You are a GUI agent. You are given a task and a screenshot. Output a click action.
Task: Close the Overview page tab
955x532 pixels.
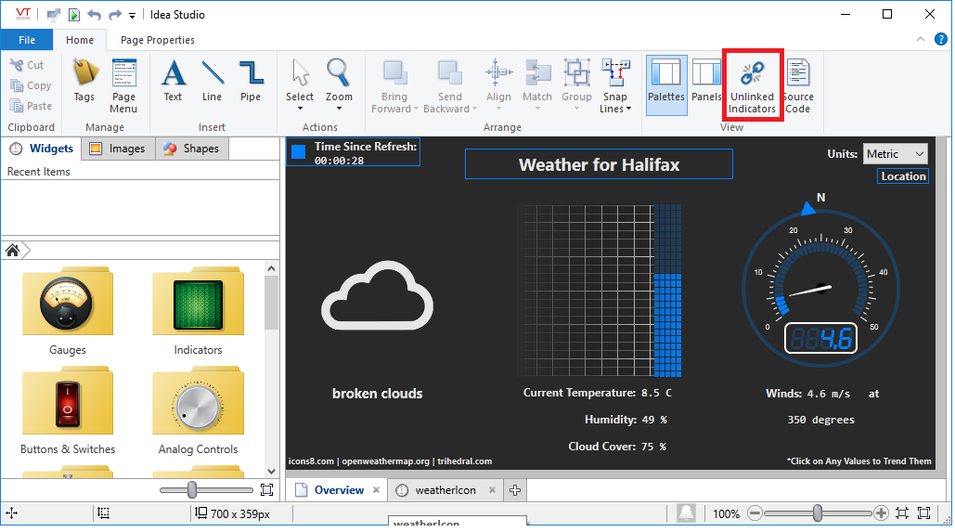coord(376,490)
